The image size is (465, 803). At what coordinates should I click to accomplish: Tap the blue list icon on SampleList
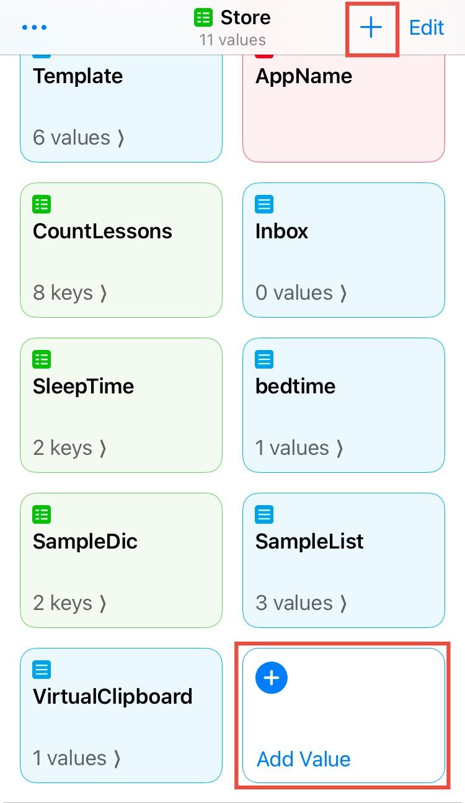pyautogui.click(x=264, y=514)
